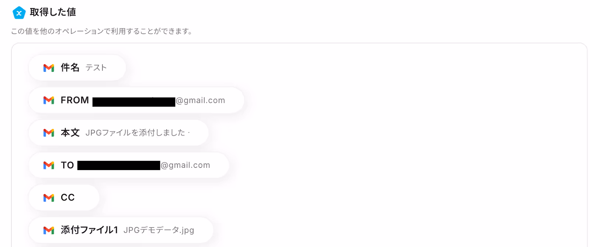Click the Gmail icon next to CC
This screenshot has width=590, height=247.
49,198
